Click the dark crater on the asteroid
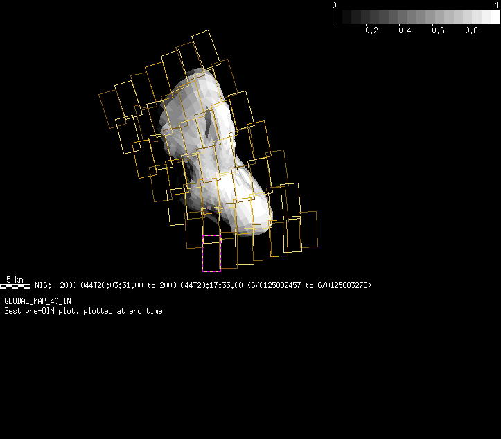The image size is (501, 439). coord(209,125)
